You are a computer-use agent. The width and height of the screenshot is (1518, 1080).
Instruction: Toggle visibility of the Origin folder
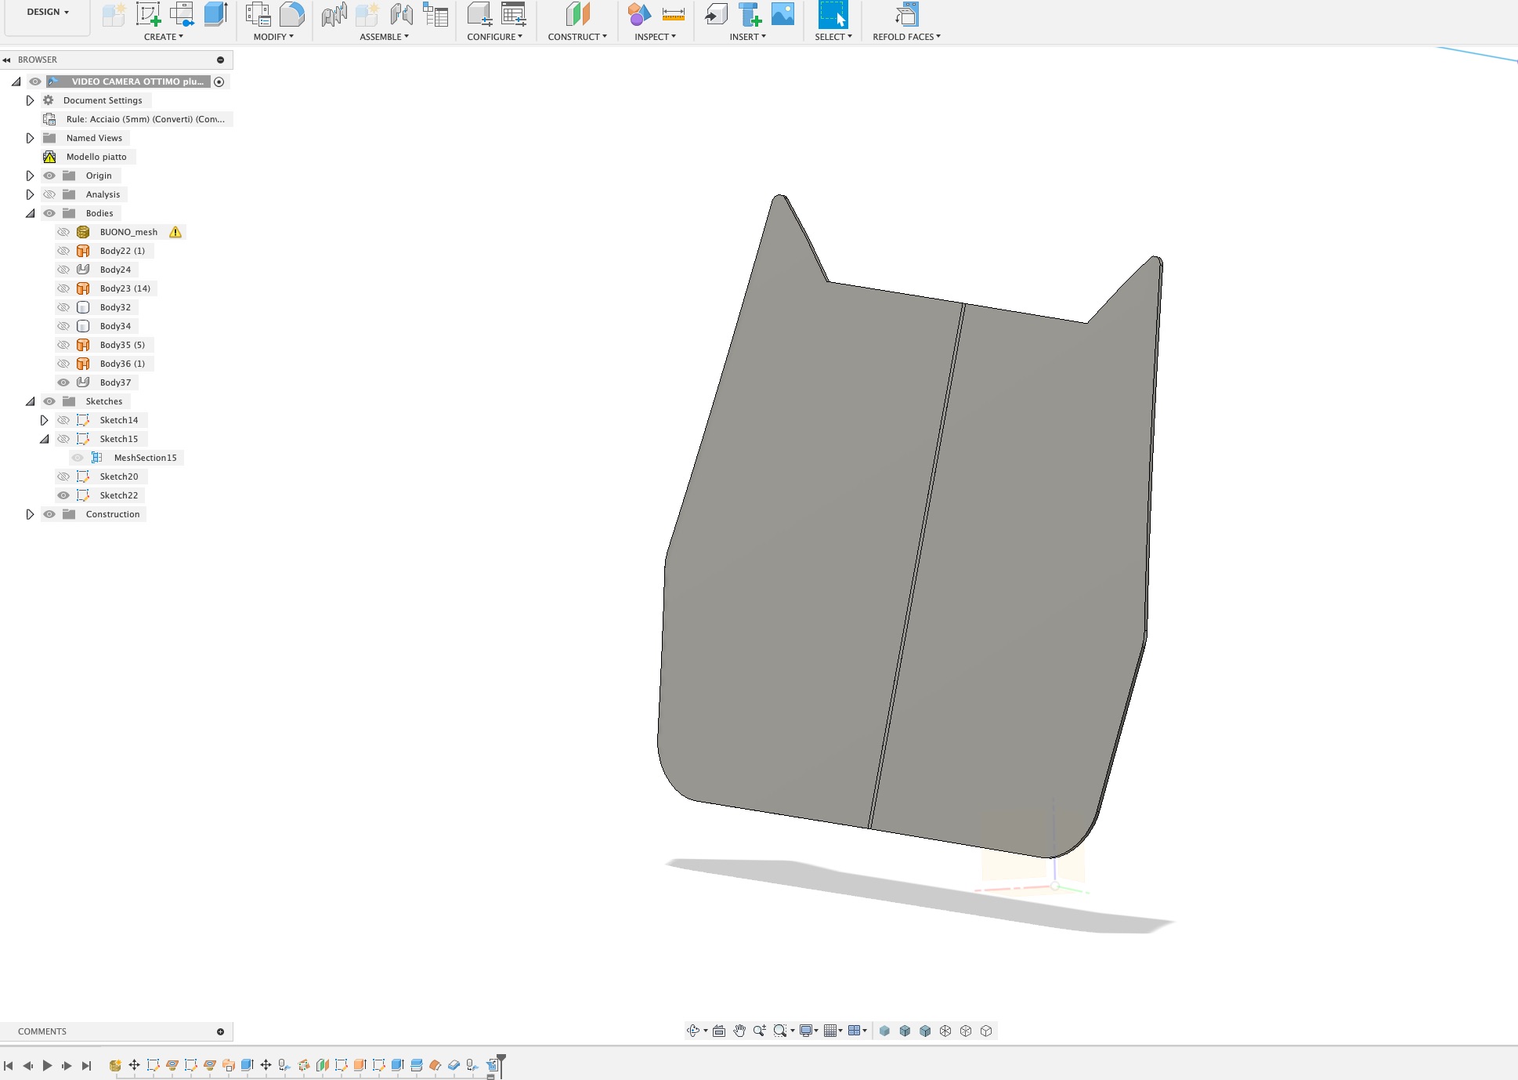coord(49,176)
